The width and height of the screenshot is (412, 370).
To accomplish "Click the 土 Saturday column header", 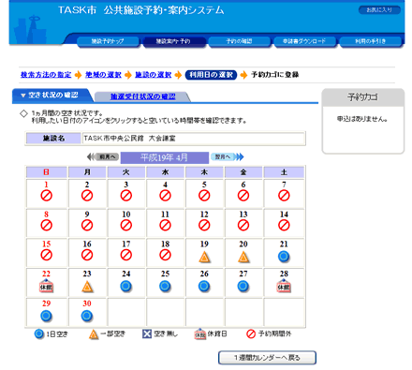I will (x=284, y=172).
